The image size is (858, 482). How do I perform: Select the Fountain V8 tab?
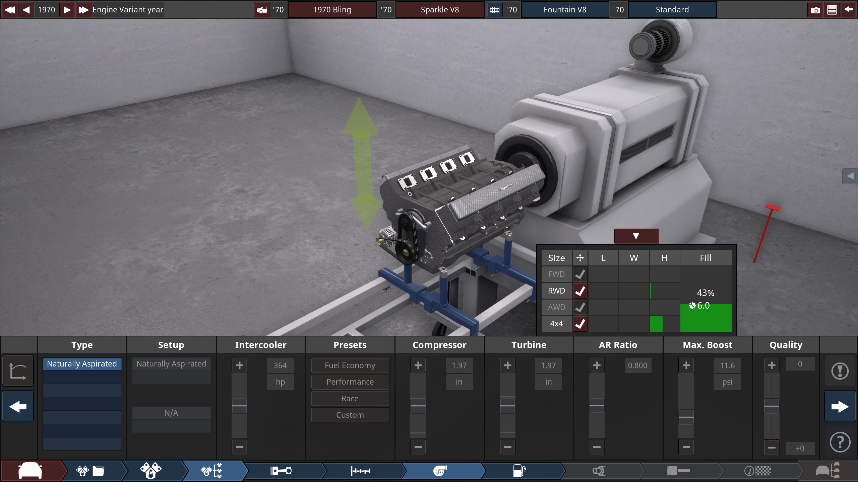(x=565, y=10)
